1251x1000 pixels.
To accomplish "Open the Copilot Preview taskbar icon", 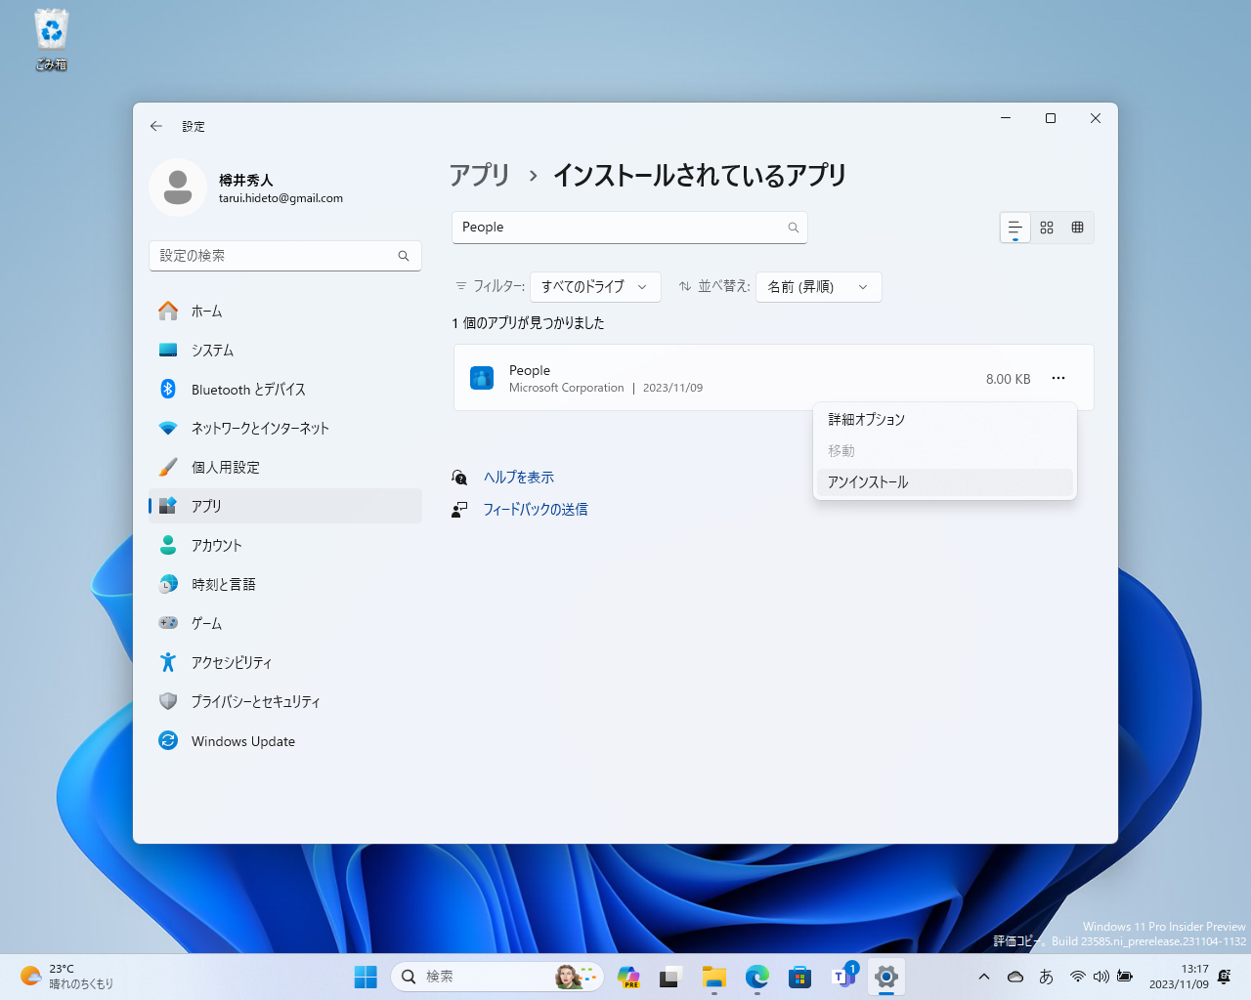I will click(x=628, y=977).
